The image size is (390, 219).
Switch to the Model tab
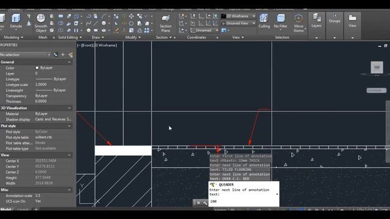click(6, 209)
